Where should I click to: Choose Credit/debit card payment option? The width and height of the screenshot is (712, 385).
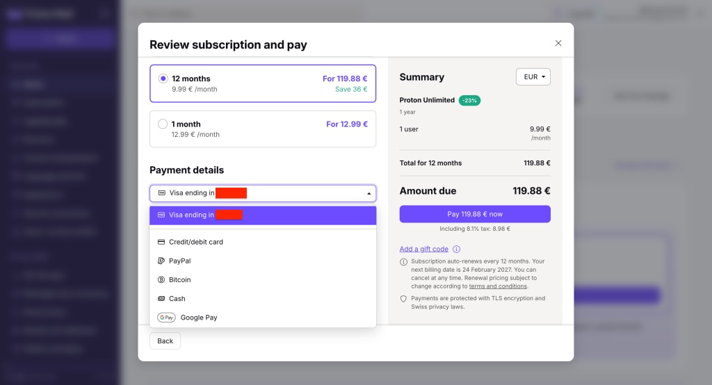(263, 242)
